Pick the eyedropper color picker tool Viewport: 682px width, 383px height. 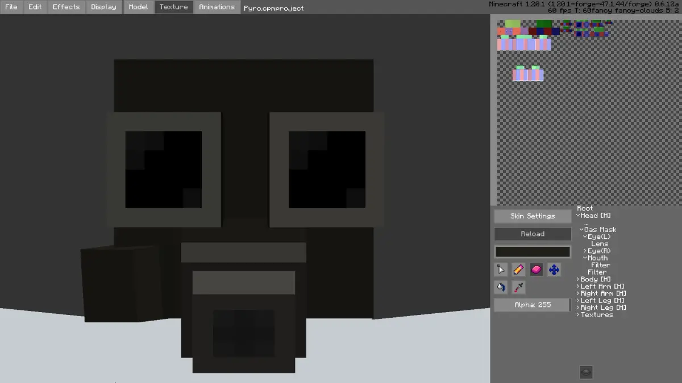(518, 287)
